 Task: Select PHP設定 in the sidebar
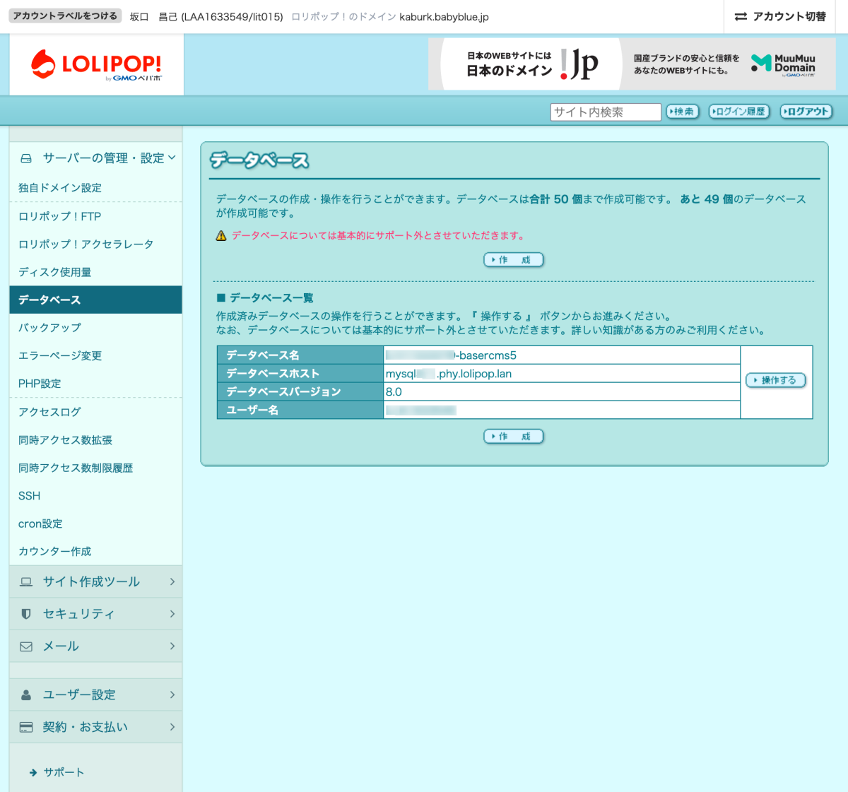40,384
